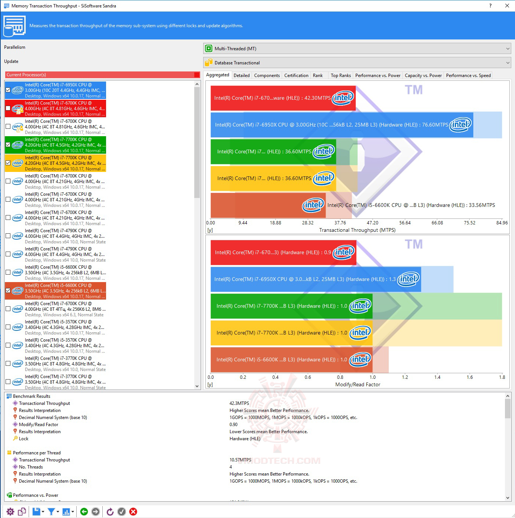Open the filter icon's dropdown arrow
Screen dimensions: 515x518
click(x=58, y=512)
